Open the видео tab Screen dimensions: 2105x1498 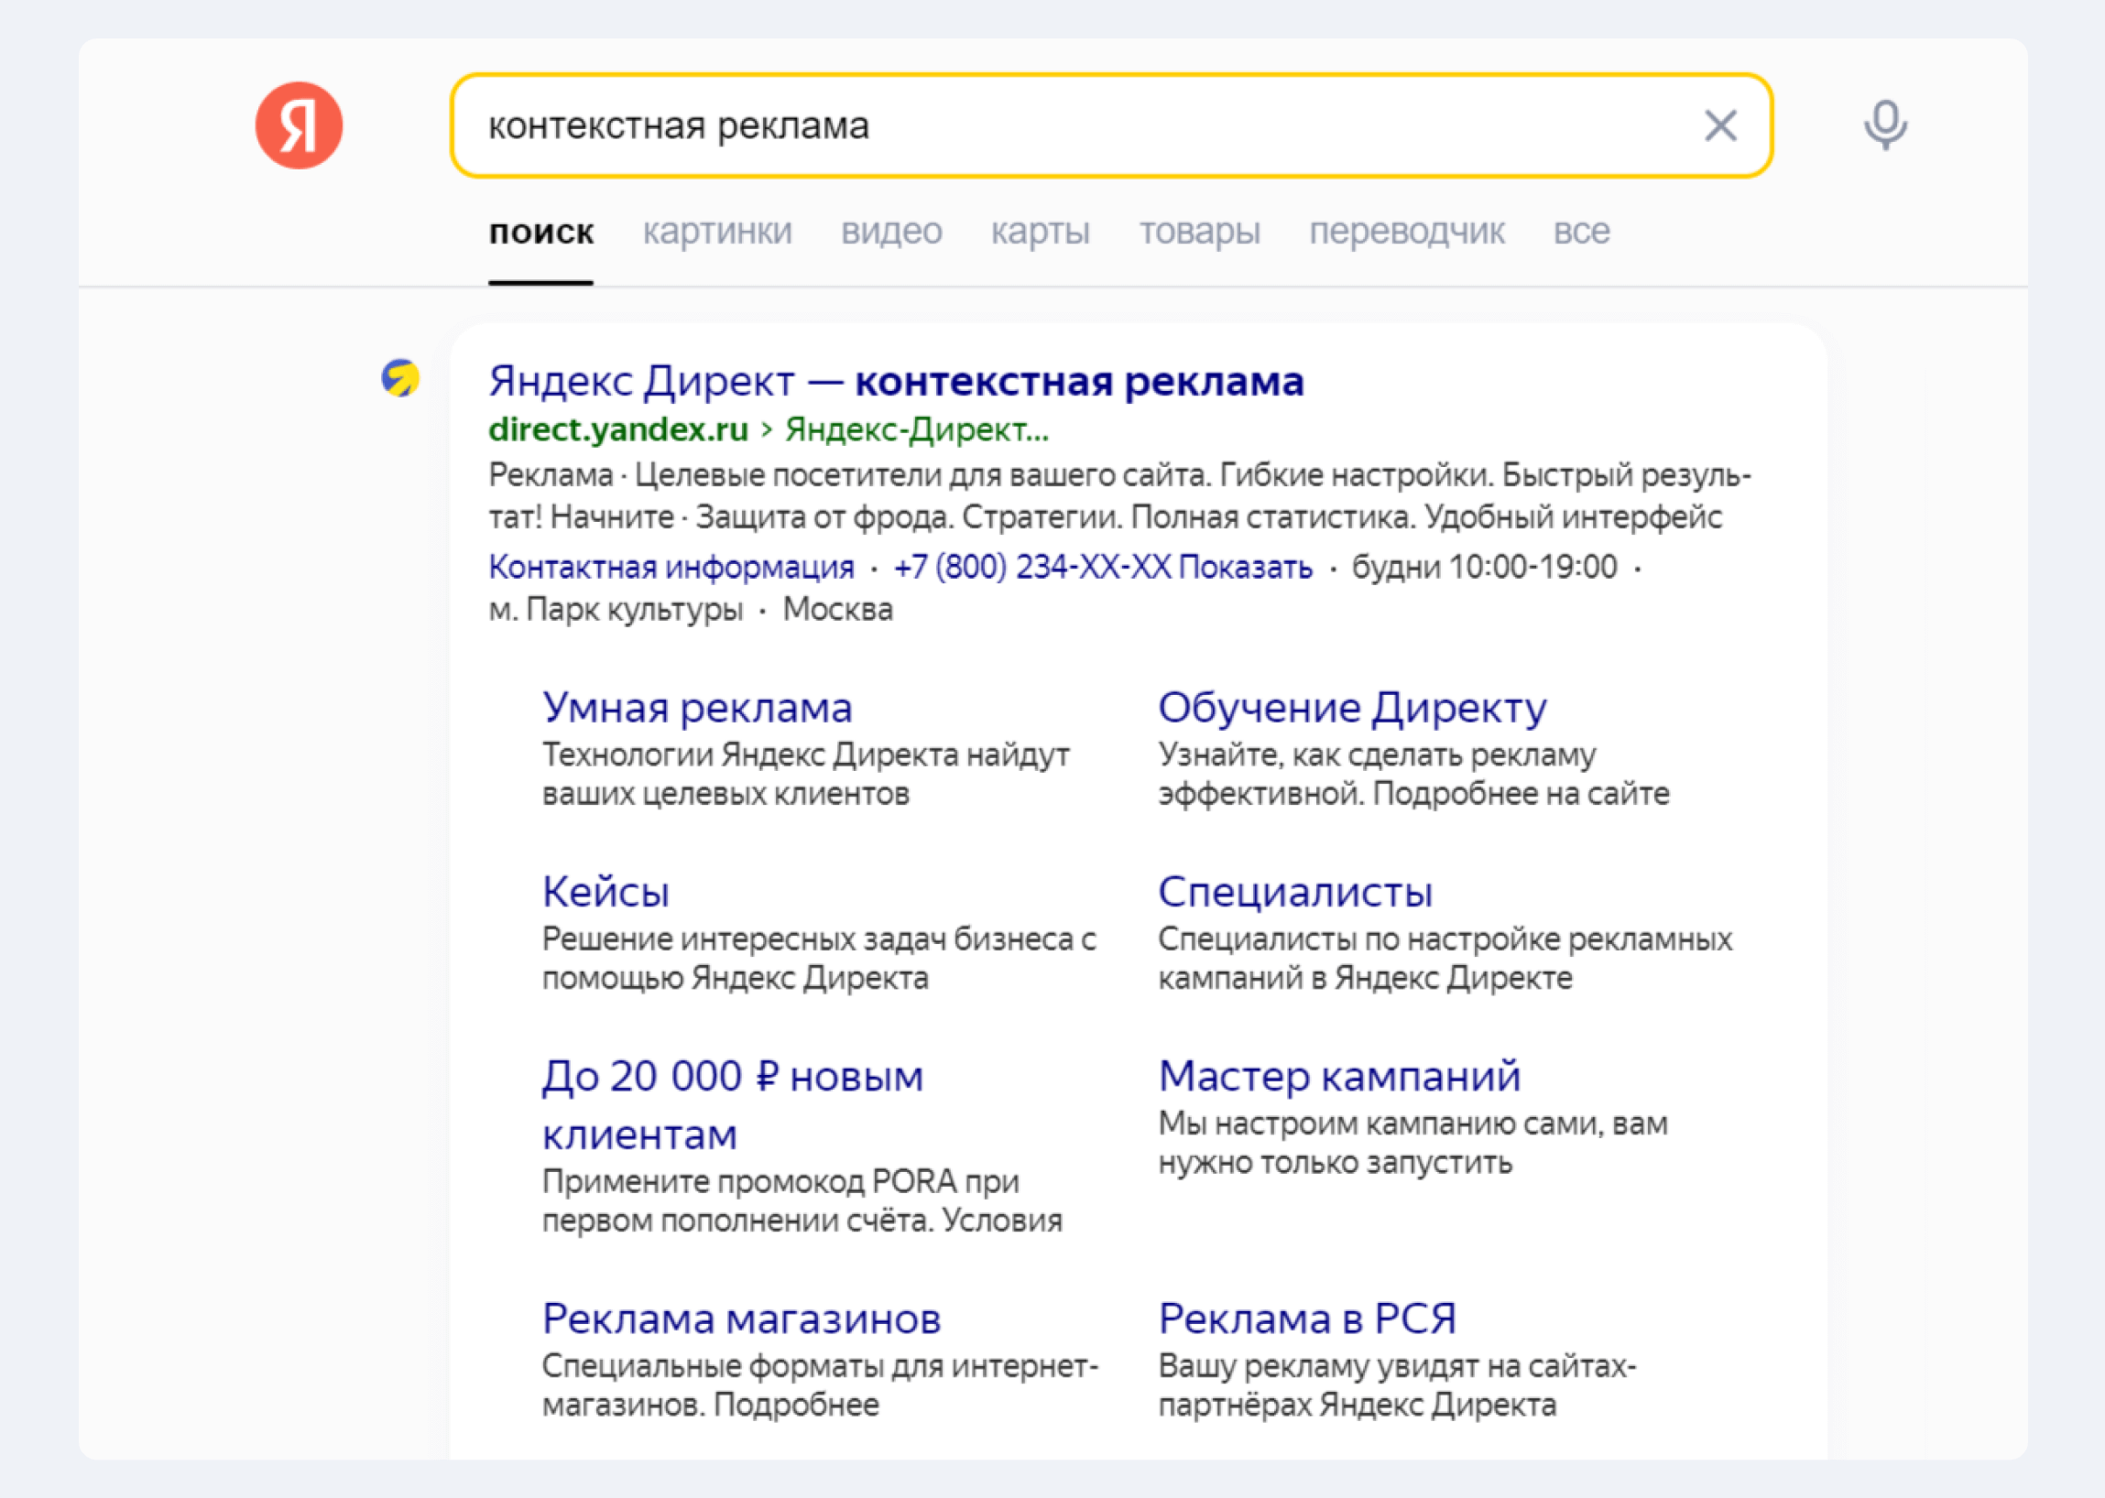click(x=890, y=232)
